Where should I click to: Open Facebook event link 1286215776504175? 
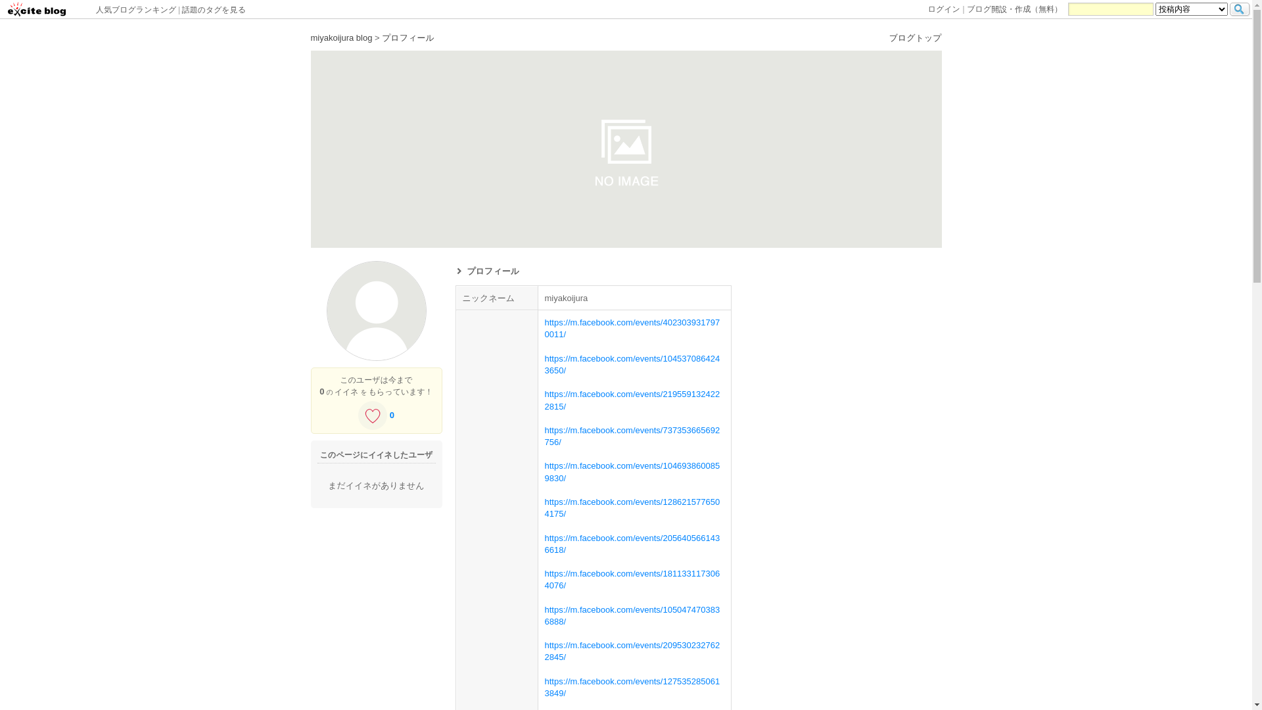(632, 508)
